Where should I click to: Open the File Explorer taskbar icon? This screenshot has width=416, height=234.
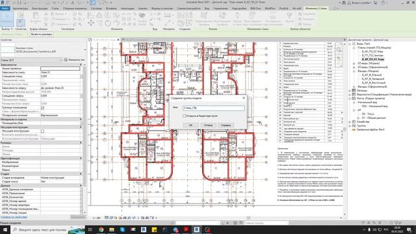click(x=112, y=229)
